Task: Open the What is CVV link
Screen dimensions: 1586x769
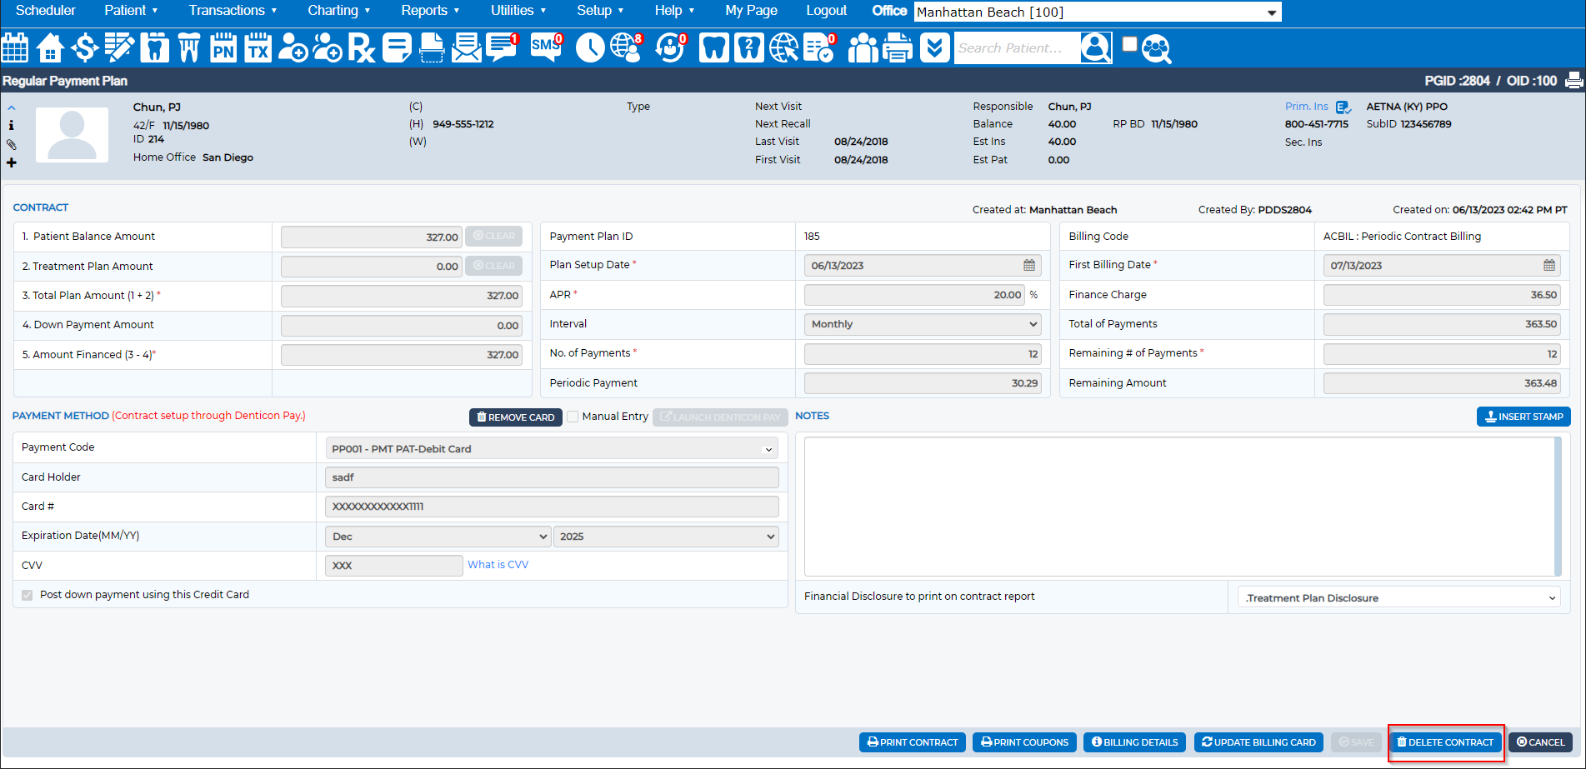Action: (498, 565)
